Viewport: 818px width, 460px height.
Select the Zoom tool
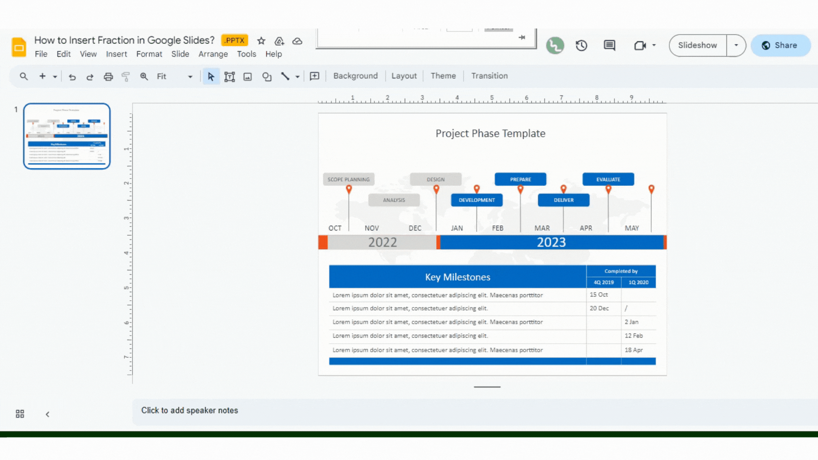point(144,76)
